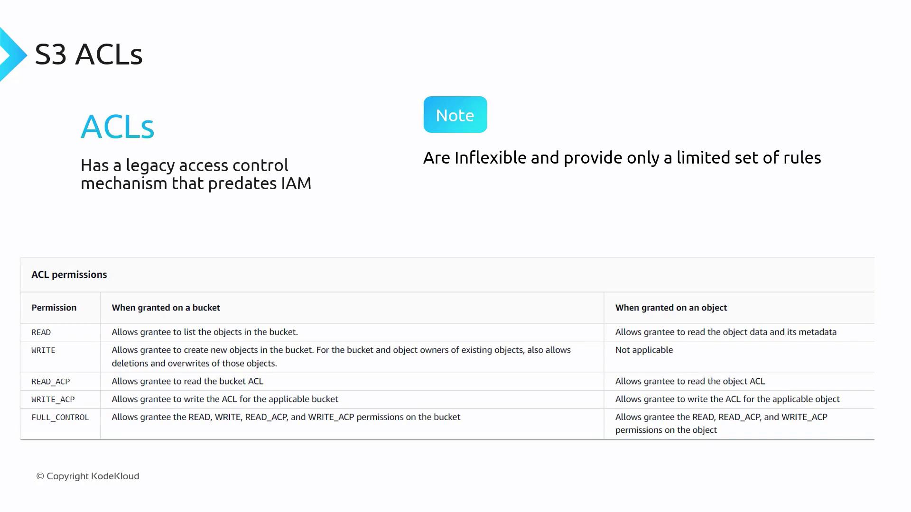
Task: Click the When granted on an object header
Action: (x=671, y=308)
